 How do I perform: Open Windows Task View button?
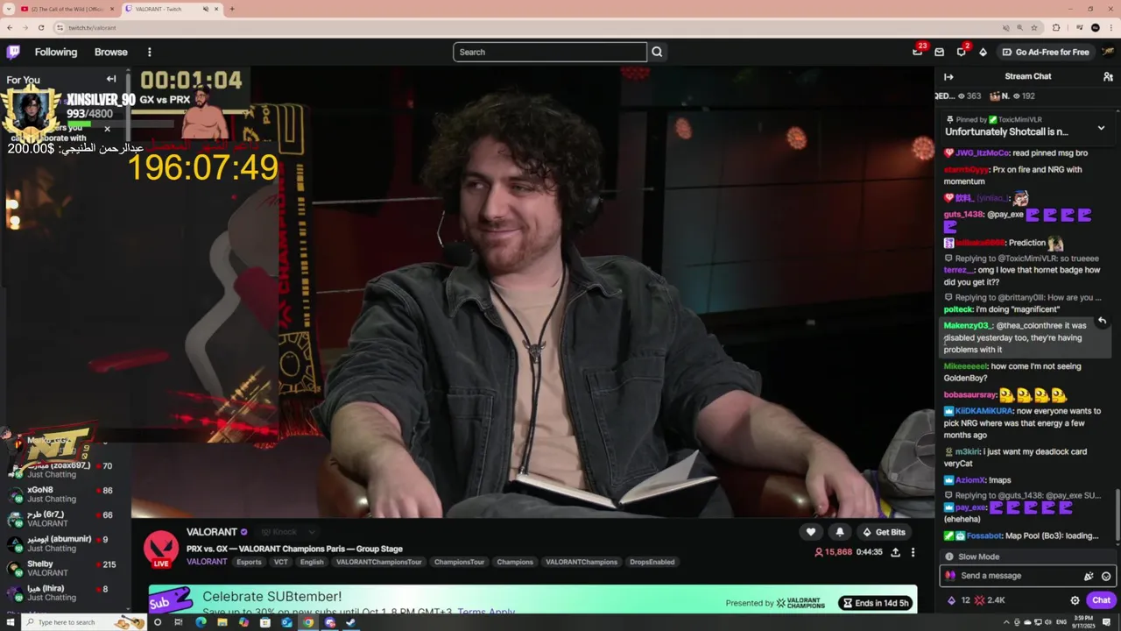pyautogui.click(x=179, y=622)
